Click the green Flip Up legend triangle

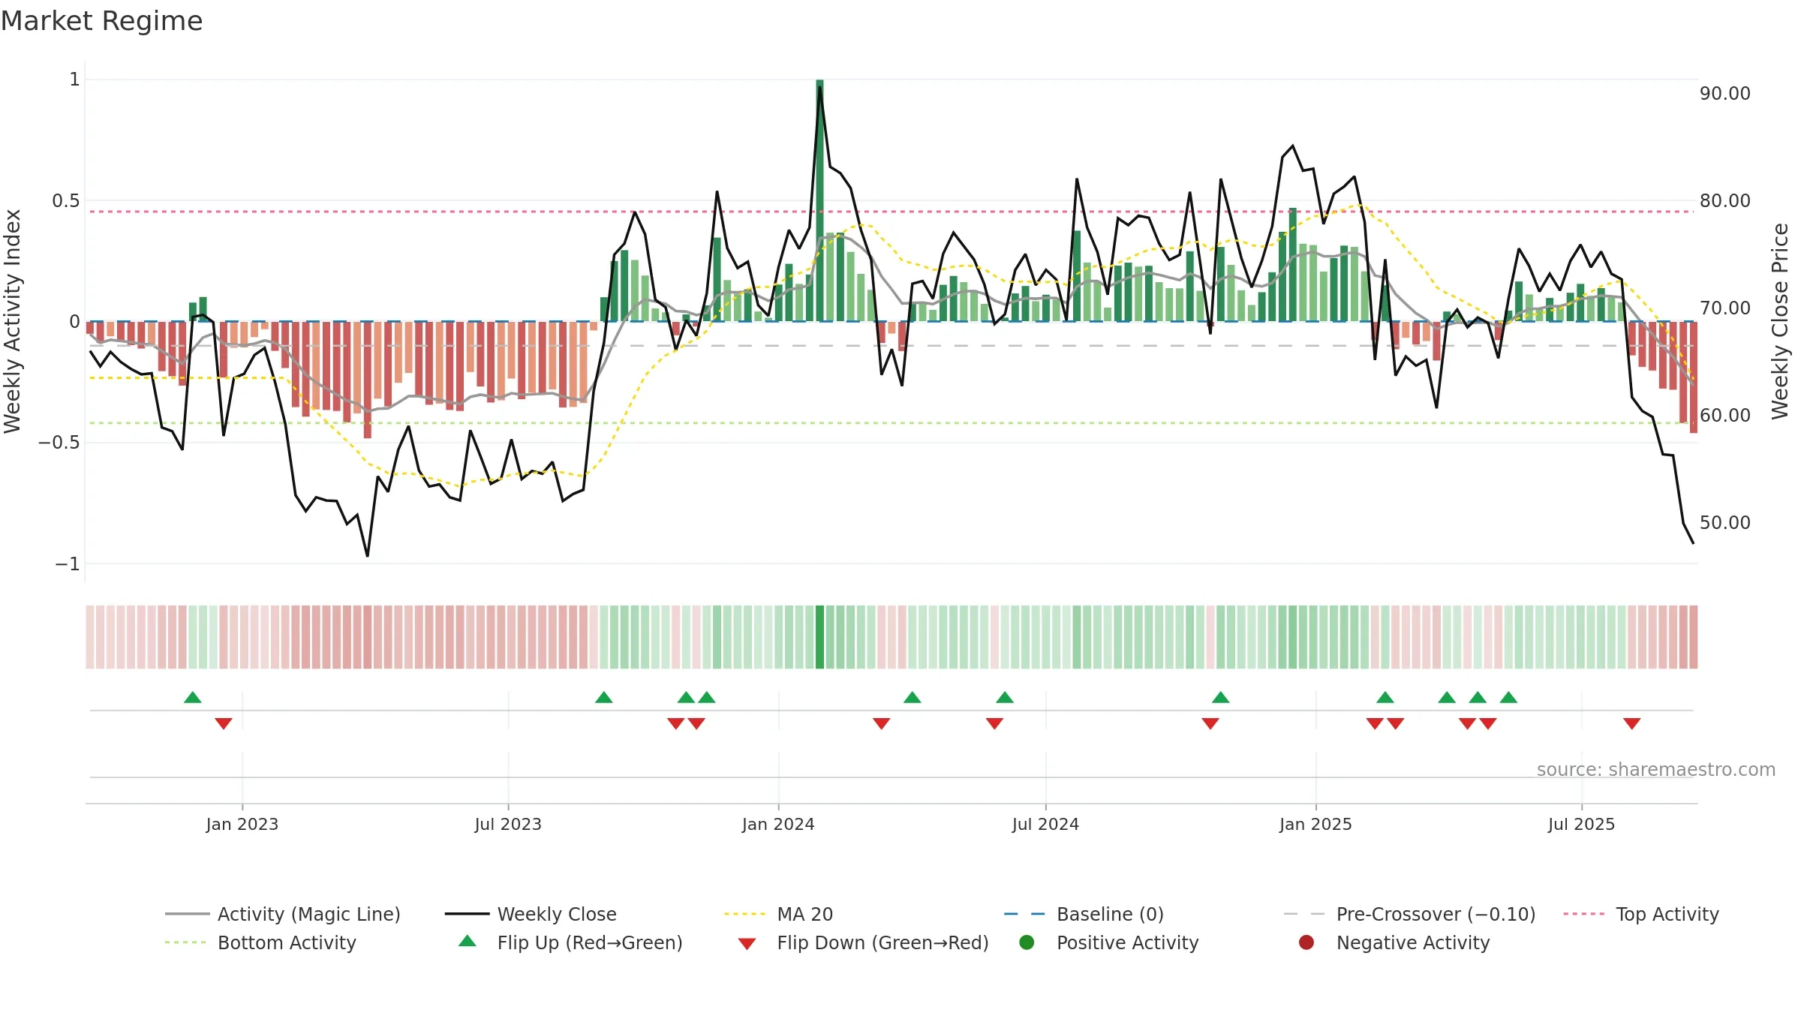tap(468, 941)
